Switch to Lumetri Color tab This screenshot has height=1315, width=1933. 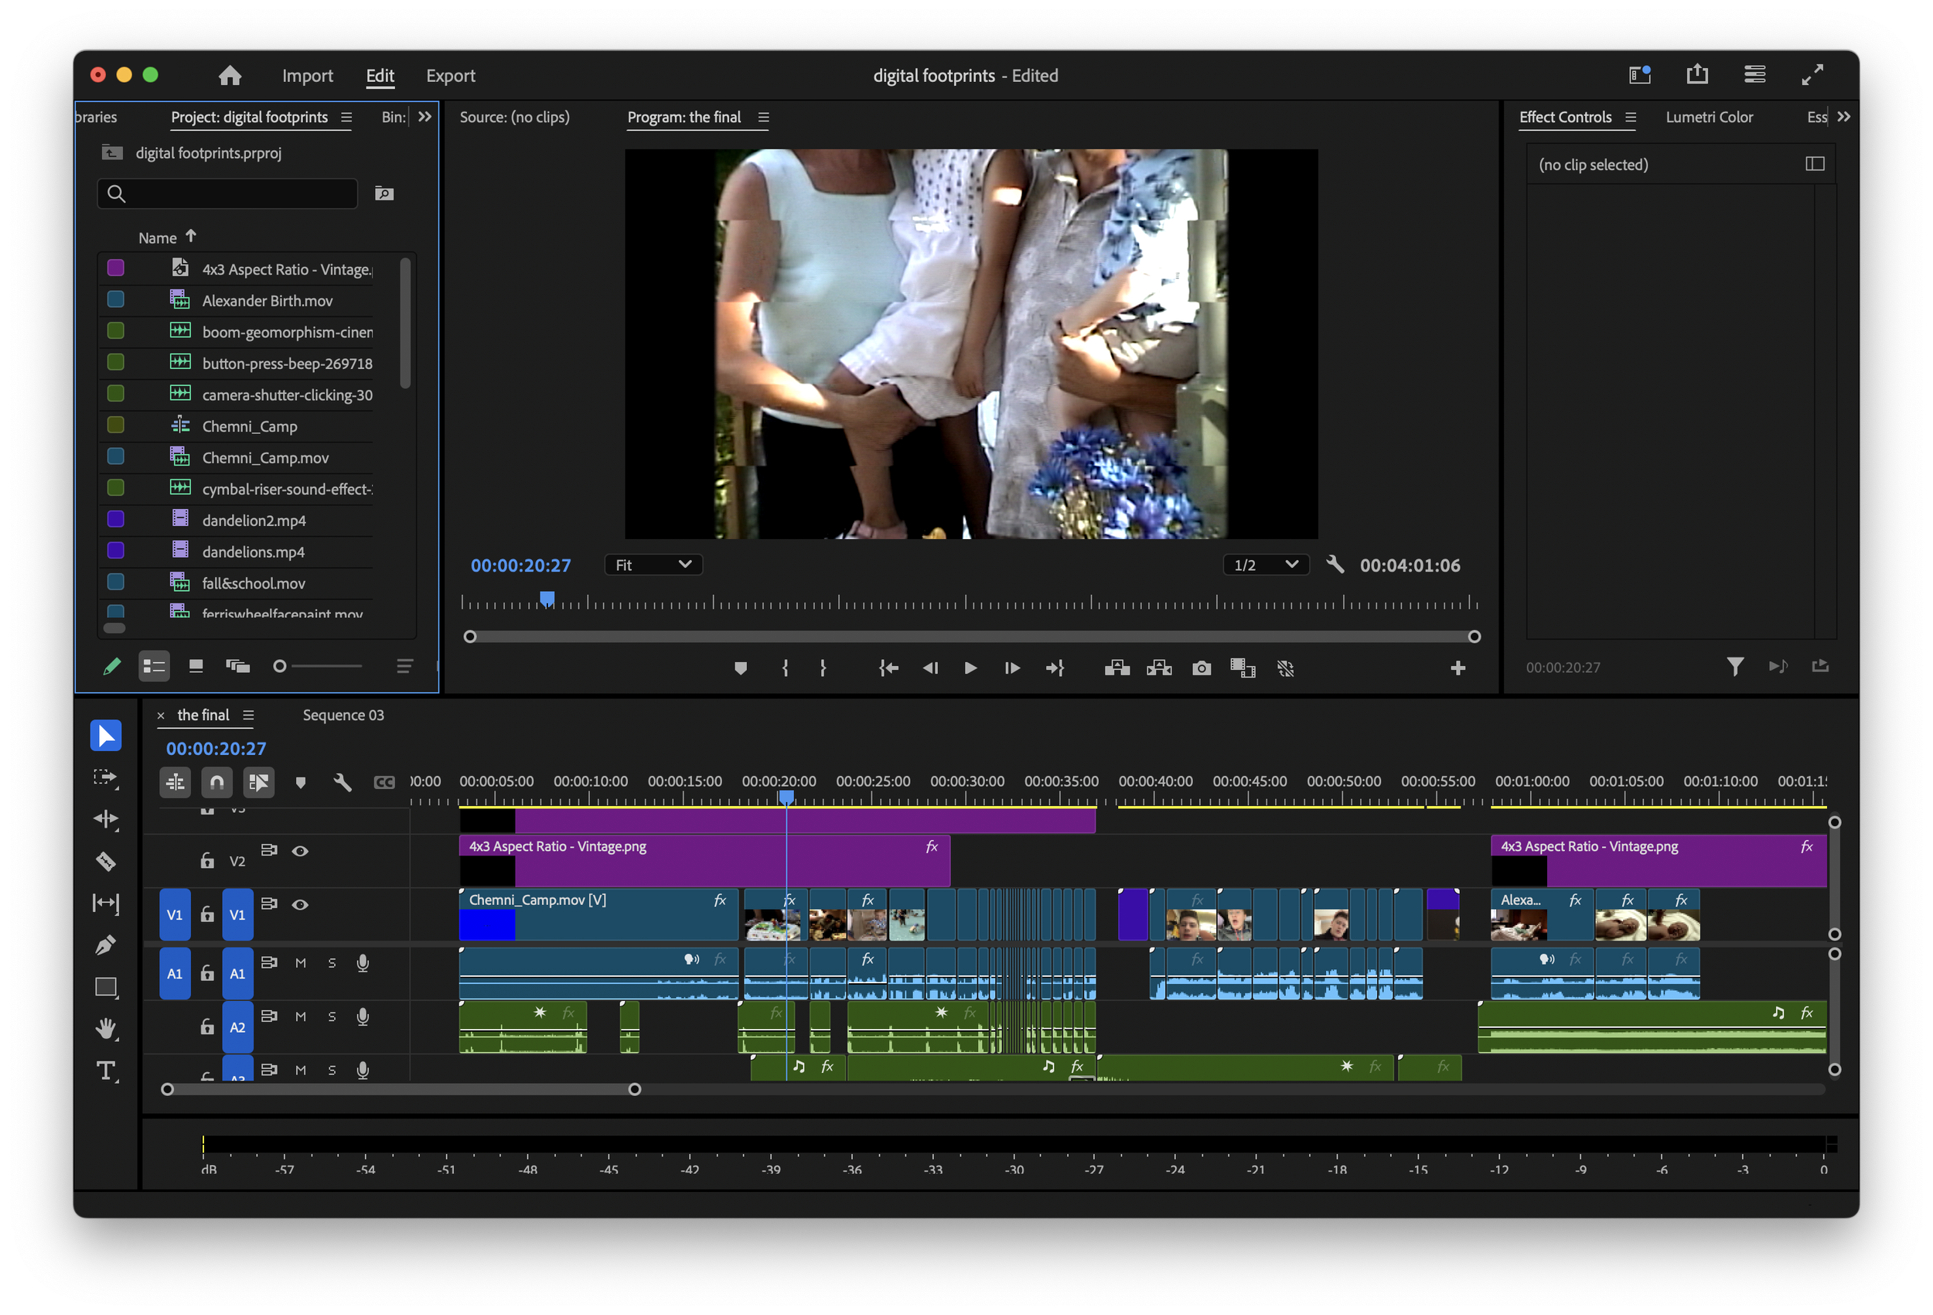pyautogui.click(x=1709, y=118)
